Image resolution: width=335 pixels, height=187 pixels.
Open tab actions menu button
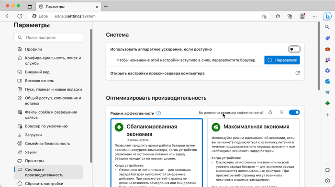coord(30,7)
